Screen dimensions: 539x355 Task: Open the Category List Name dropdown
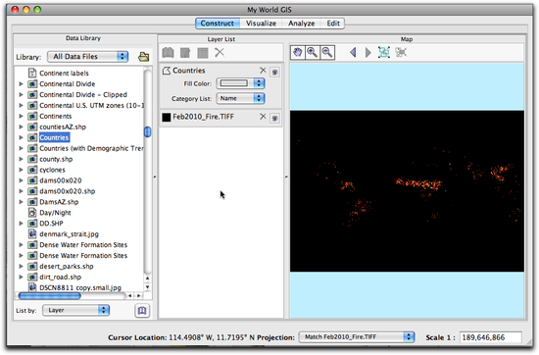tap(241, 98)
